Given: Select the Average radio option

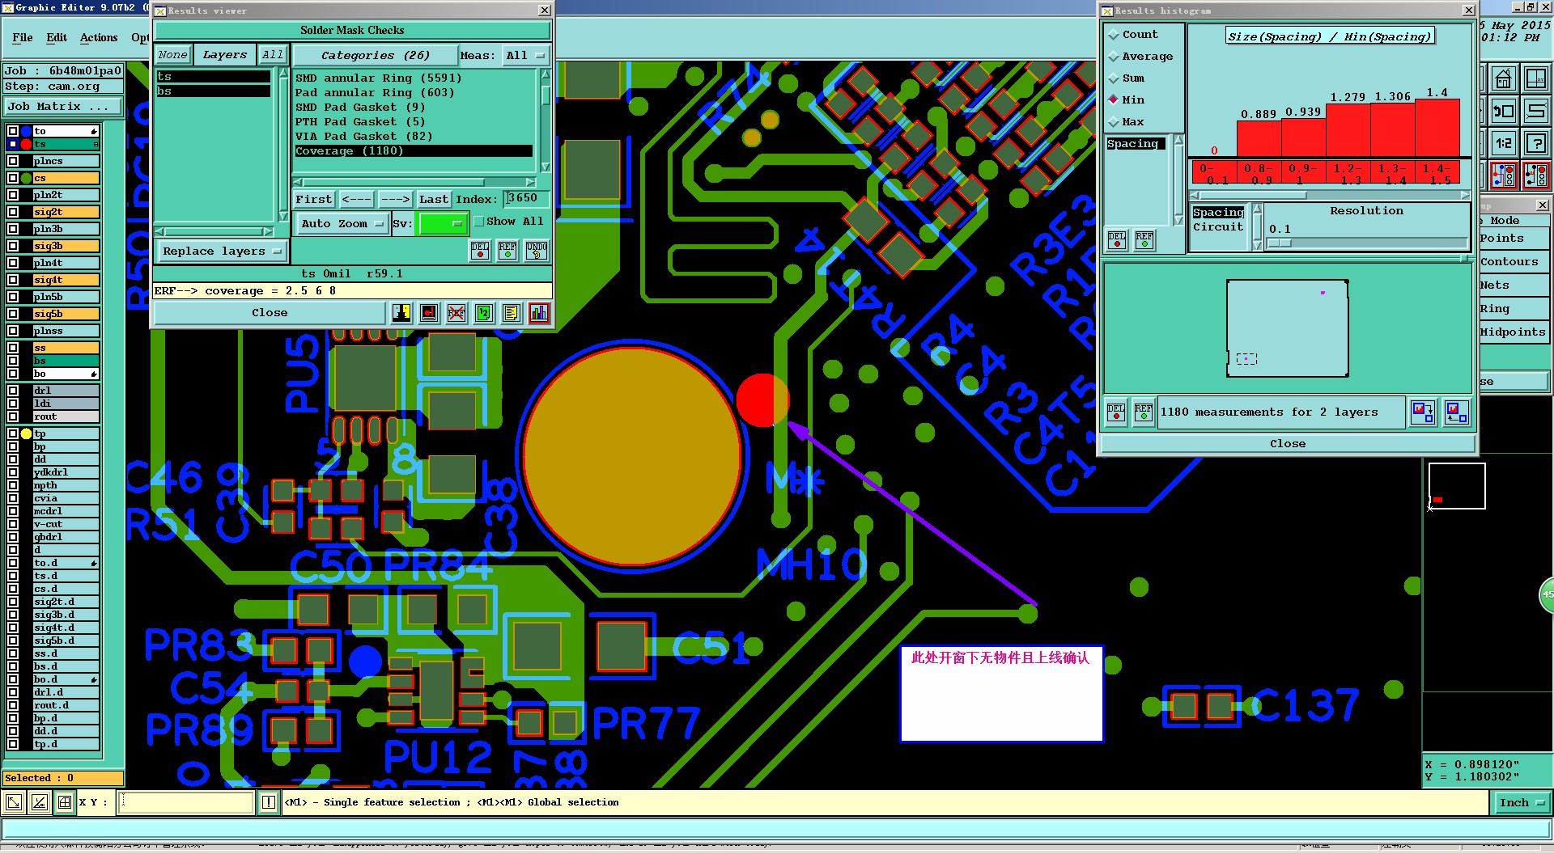Looking at the screenshot, I should click(x=1114, y=57).
